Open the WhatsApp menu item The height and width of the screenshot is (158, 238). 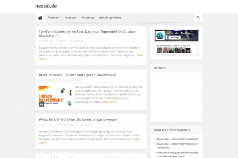[x=87, y=17]
